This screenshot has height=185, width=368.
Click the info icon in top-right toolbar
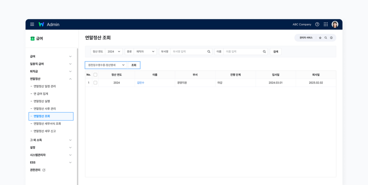click(331, 38)
